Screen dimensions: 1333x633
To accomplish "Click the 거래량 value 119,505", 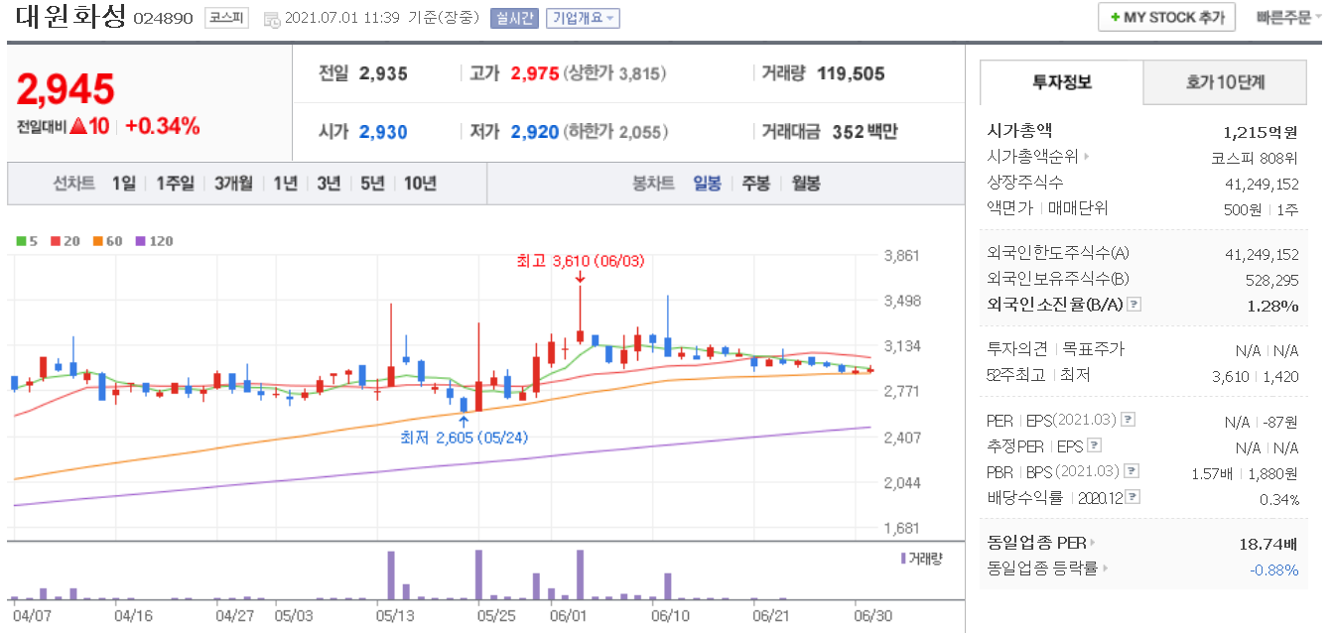I will (x=851, y=73).
